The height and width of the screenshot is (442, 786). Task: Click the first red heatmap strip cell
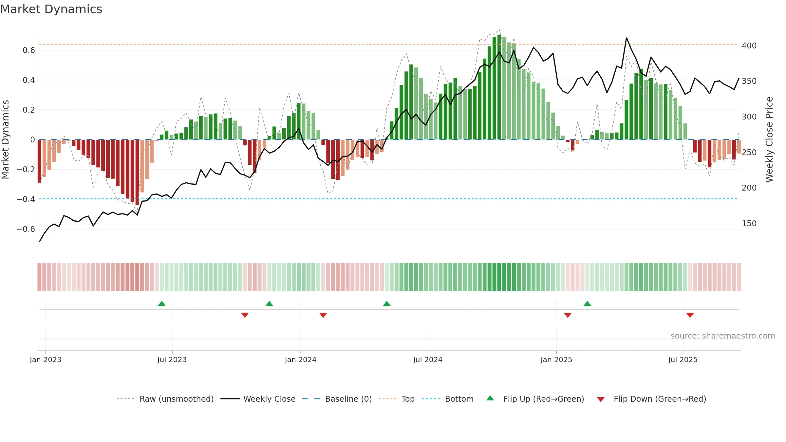[x=39, y=277]
